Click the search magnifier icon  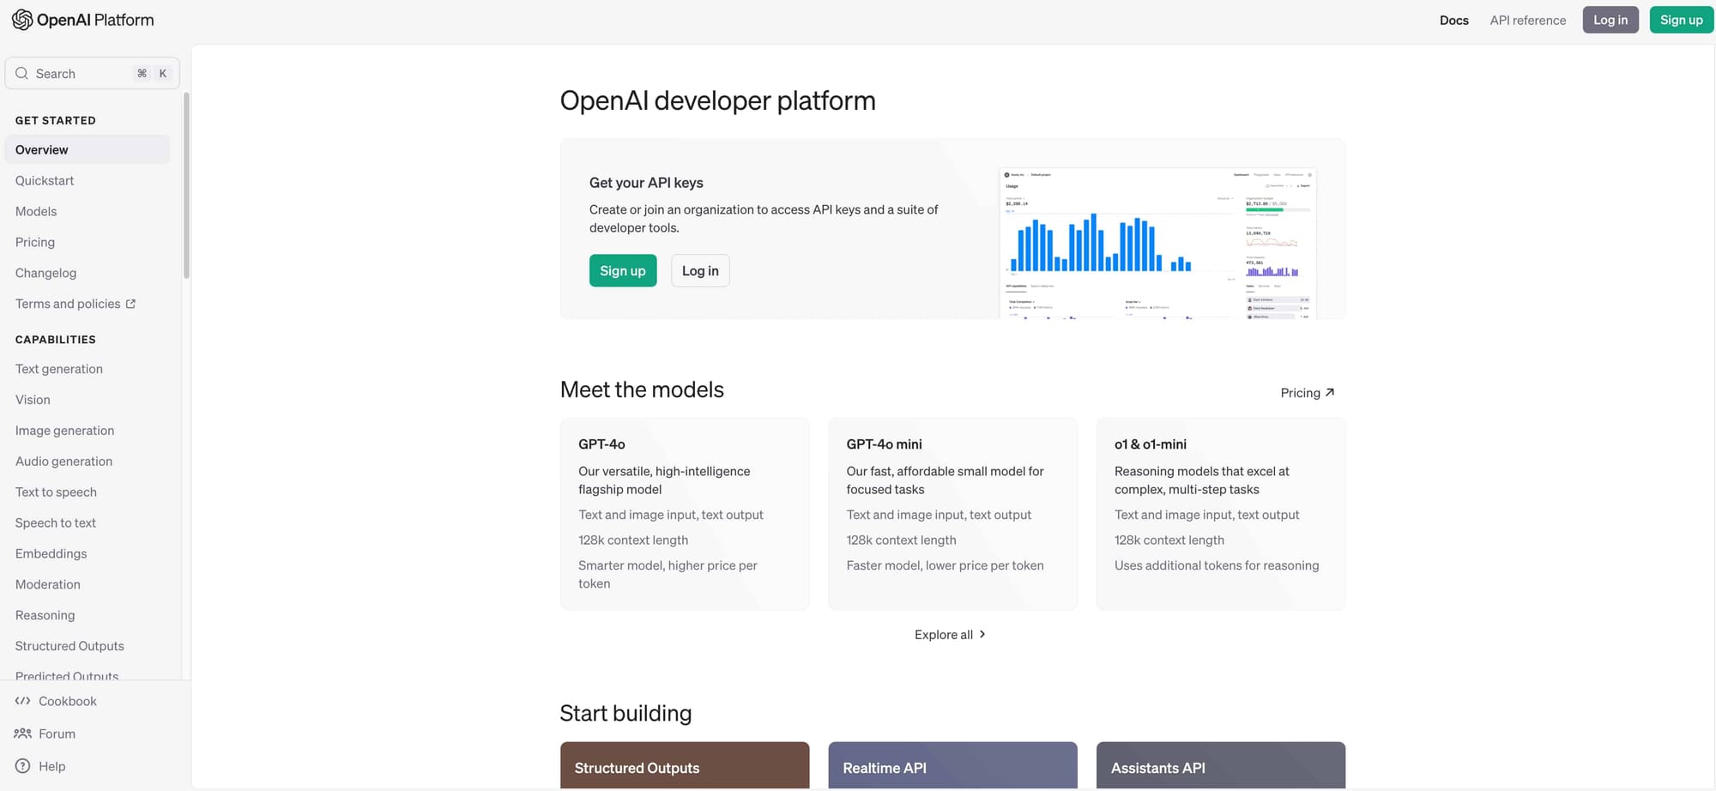click(x=22, y=73)
